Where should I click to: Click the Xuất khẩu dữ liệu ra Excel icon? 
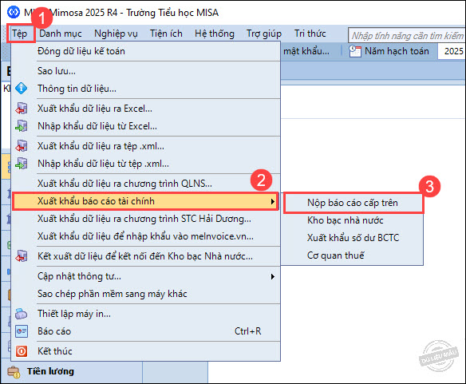(x=21, y=109)
